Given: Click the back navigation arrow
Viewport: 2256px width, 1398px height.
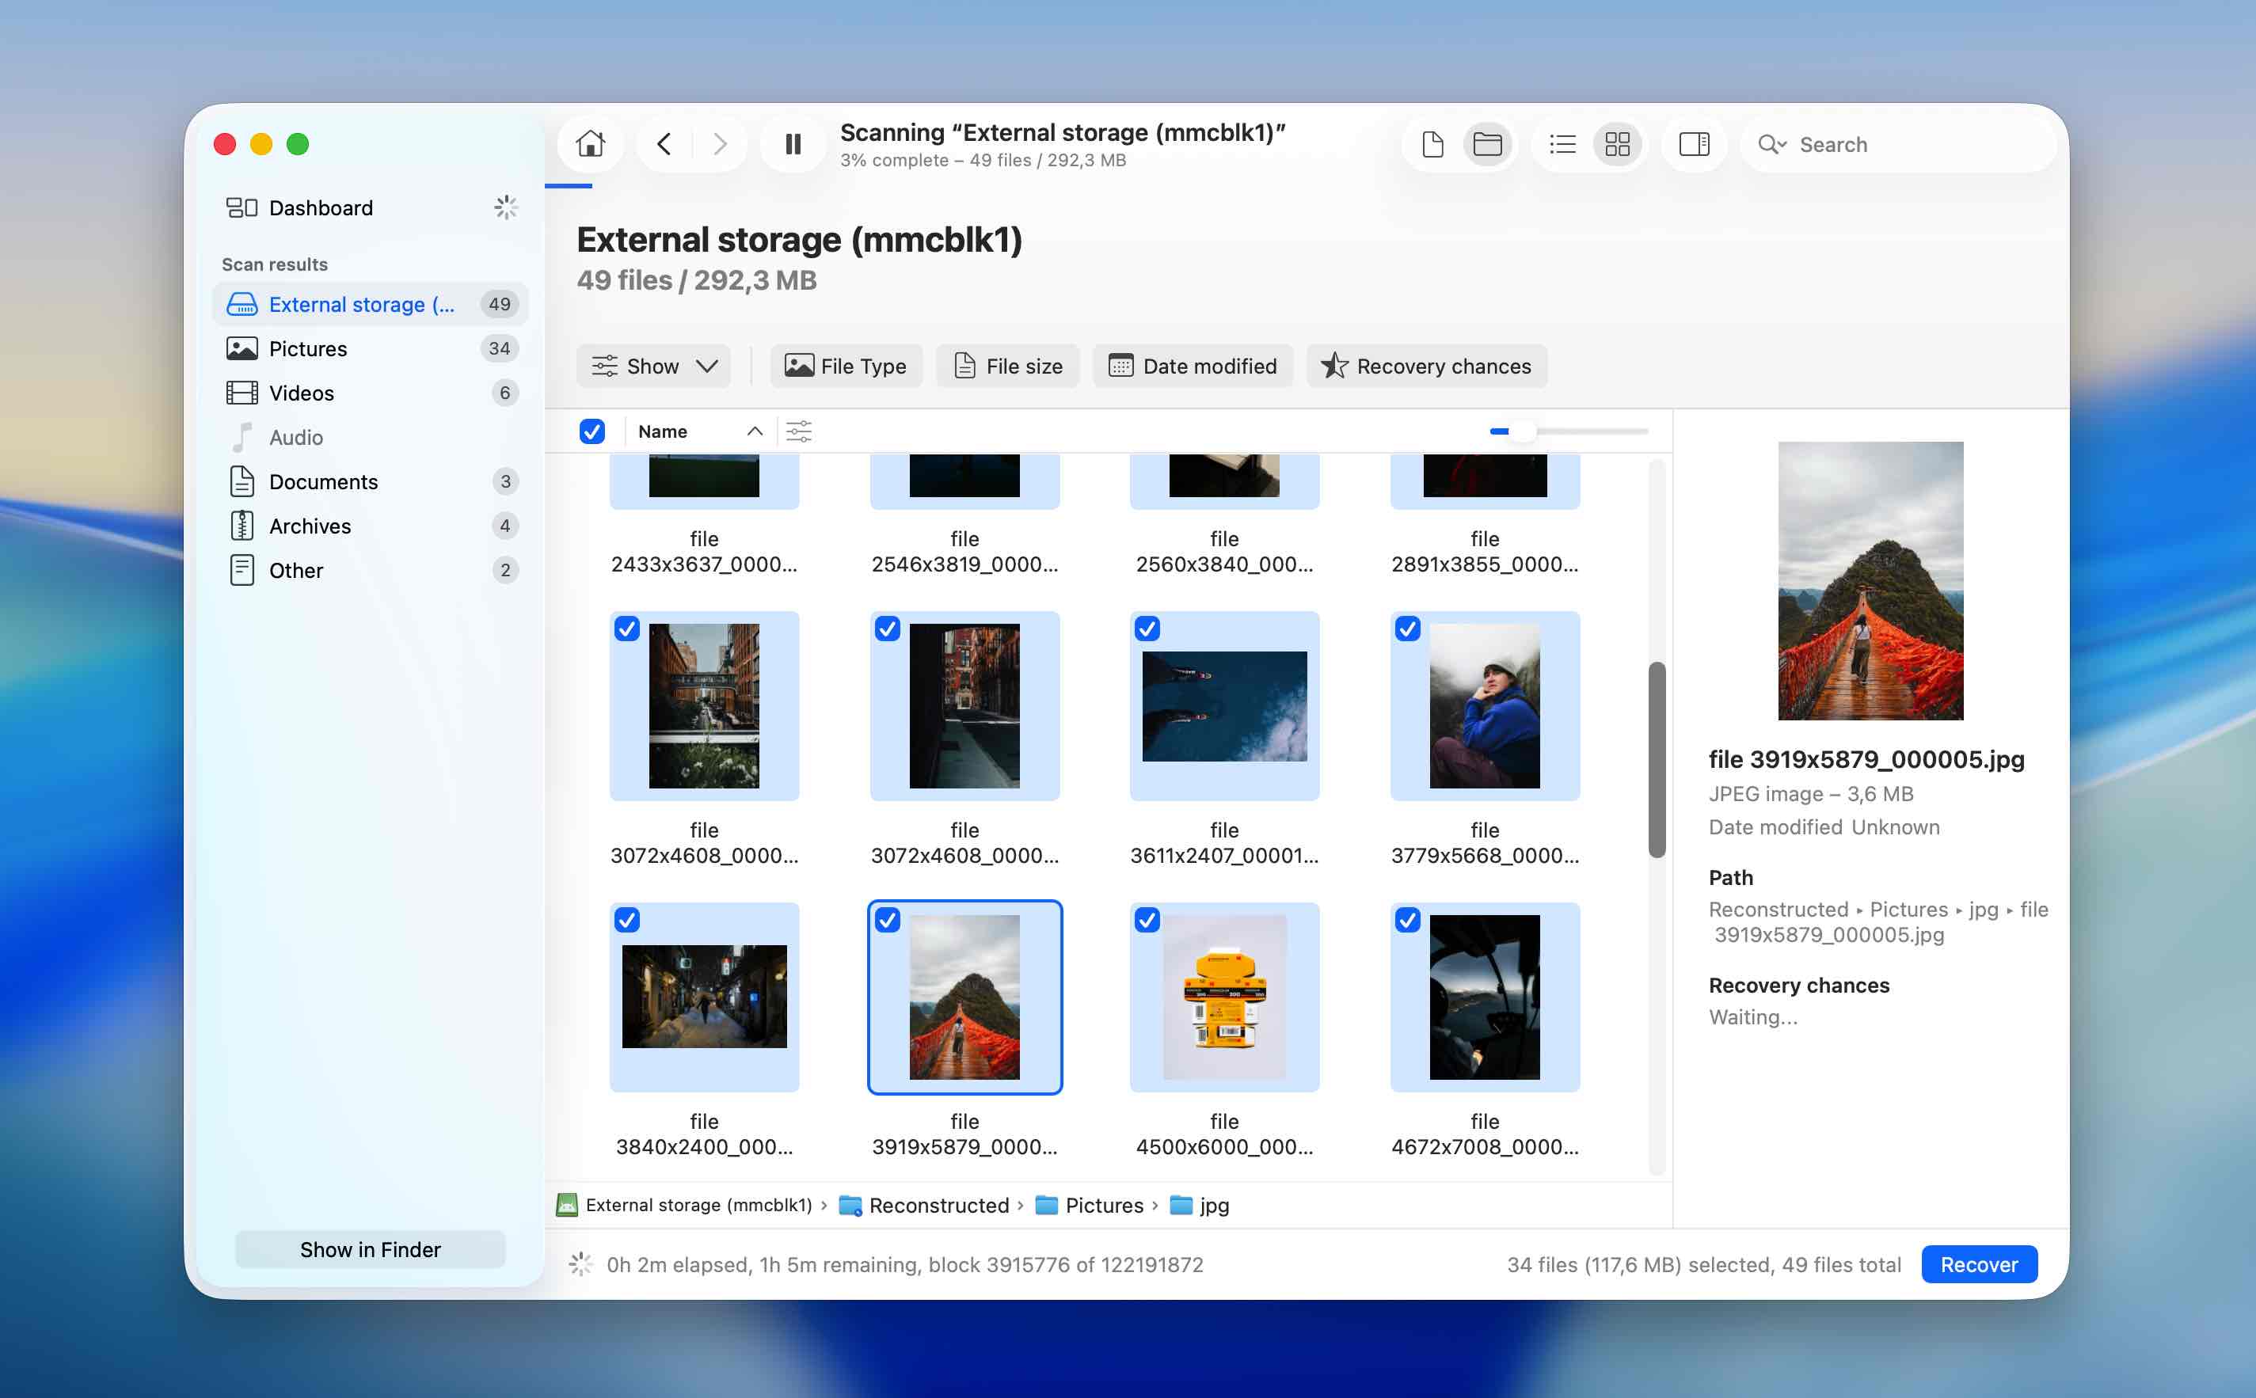Looking at the screenshot, I should pos(664,144).
